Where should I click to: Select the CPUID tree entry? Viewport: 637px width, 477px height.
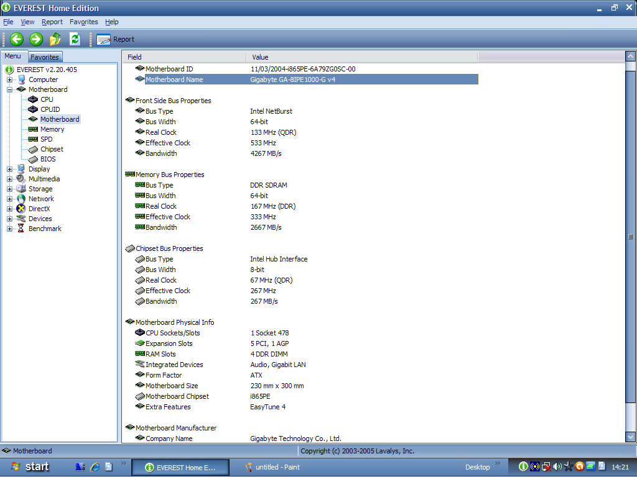click(x=50, y=109)
